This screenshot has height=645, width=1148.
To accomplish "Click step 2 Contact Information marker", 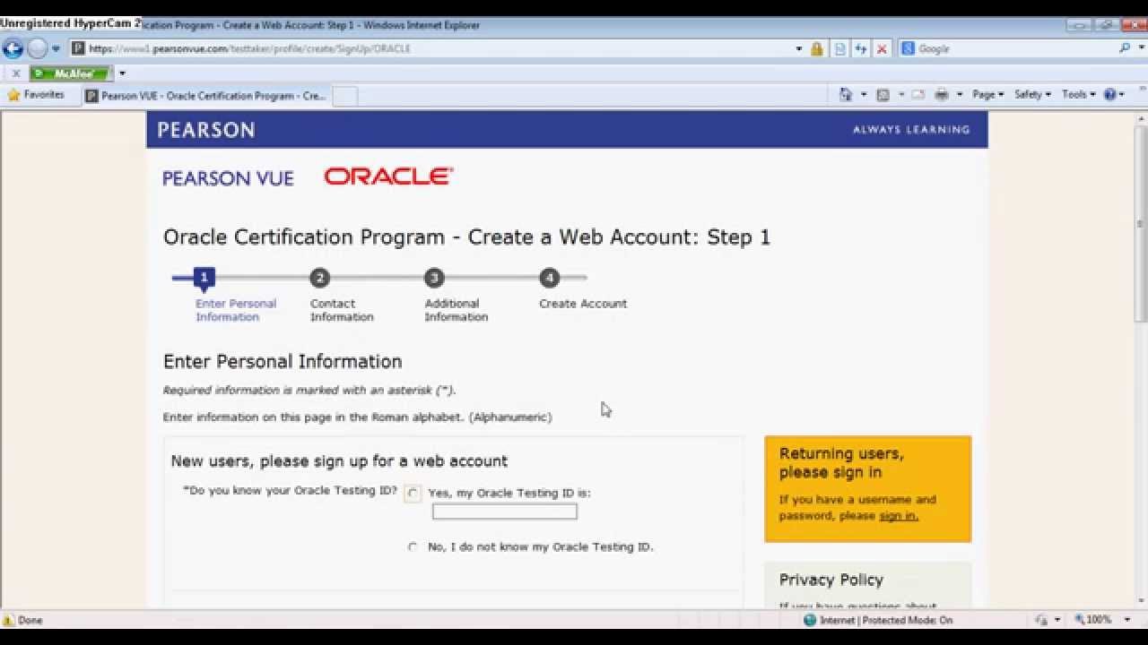I will pyautogui.click(x=319, y=278).
